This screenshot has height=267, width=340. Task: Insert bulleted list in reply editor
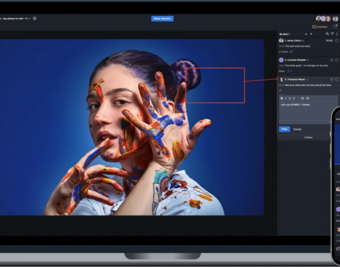tap(303, 98)
